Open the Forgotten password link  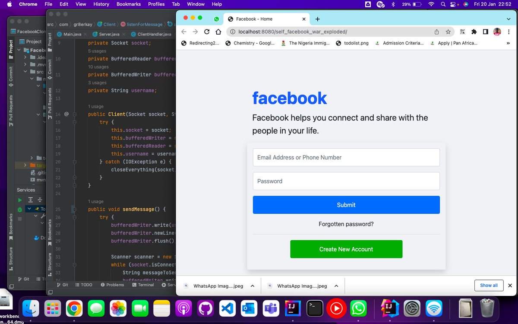click(346, 224)
